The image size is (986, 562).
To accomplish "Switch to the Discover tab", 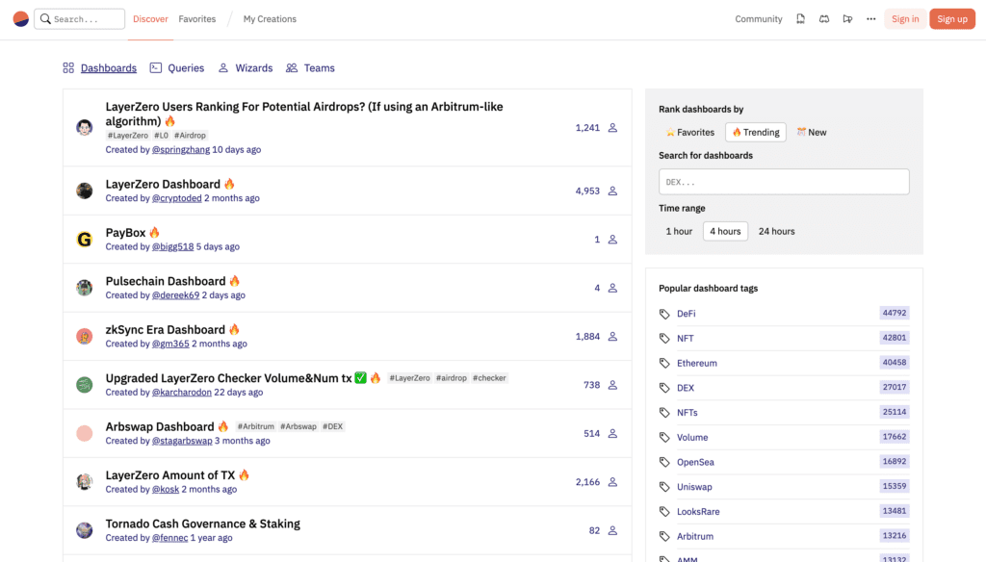I will click(150, 19).
